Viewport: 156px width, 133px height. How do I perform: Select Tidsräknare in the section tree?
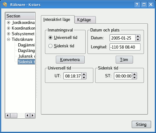click(22, 39)
